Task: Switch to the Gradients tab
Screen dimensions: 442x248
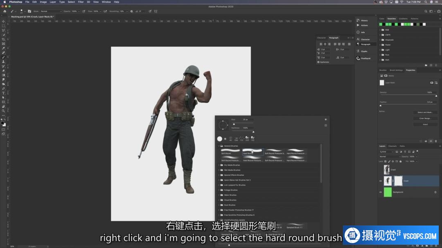Action: click(403, 18)
